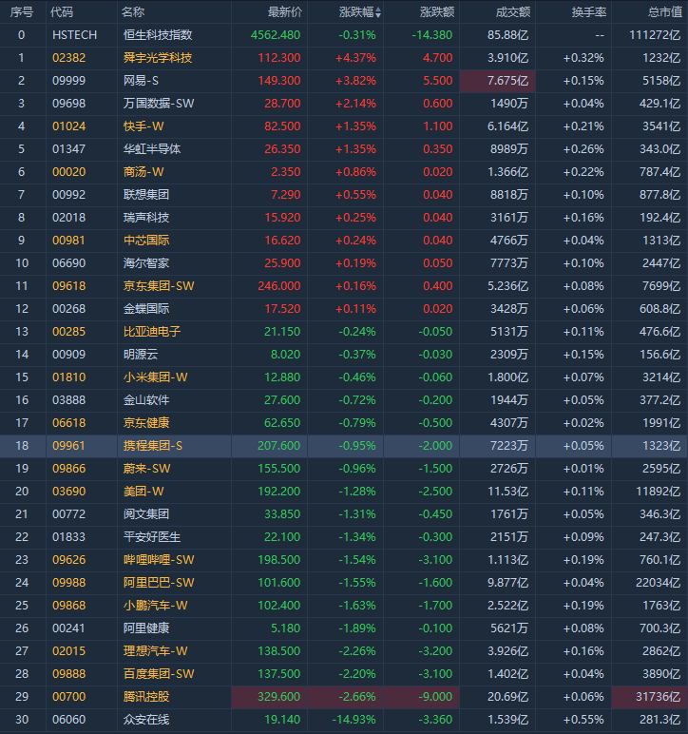This screenshot has width=688, height=734.
Task: Select 小鹏汽车-W stock name
Action: [155, 606]
